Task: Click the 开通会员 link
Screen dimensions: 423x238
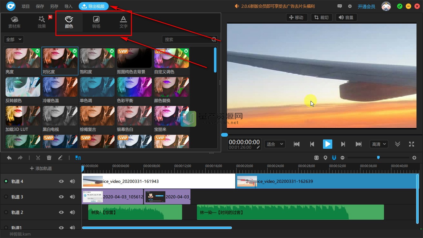Action: pos(367,7)
